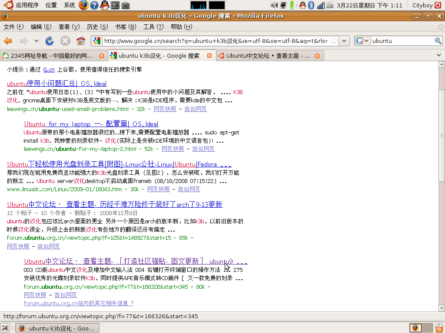
Task: Open the 文件 (F) menu
Action: click(x=13, y=26)
